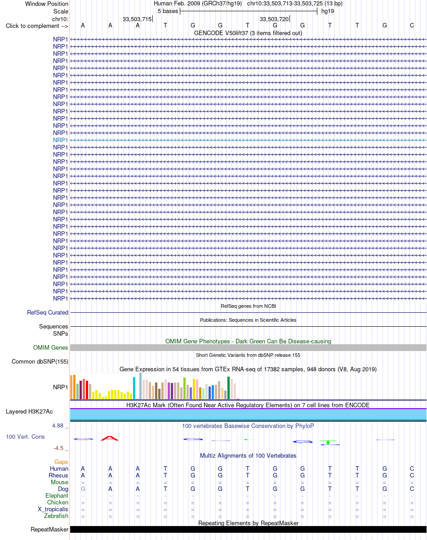The width and height of the screenshot is (427, 540).
Task: Click the lime green bar in GTEx chart
Action: pos(184,388)
